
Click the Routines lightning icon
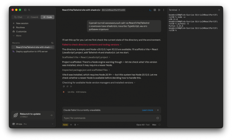click(x=14, y=27)
